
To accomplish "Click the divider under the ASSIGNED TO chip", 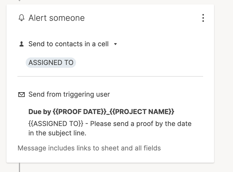I will point(110,76).
